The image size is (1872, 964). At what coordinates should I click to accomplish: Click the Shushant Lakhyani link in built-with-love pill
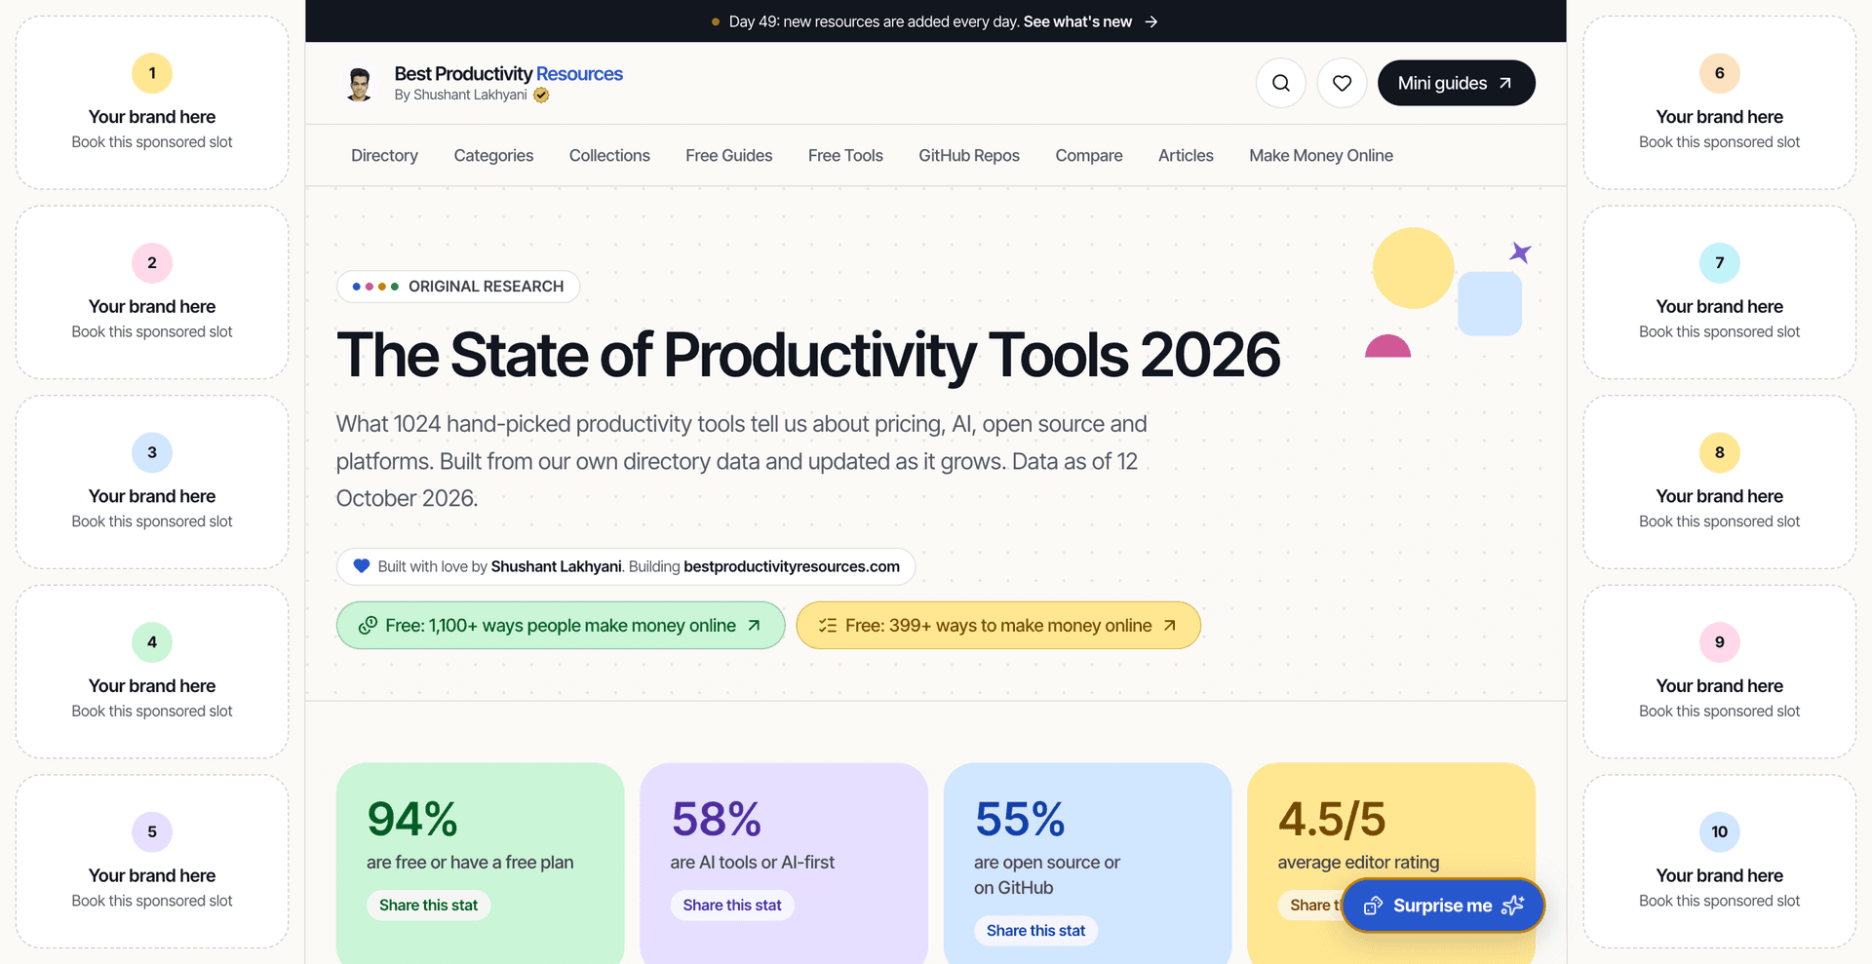pos(556,566)
